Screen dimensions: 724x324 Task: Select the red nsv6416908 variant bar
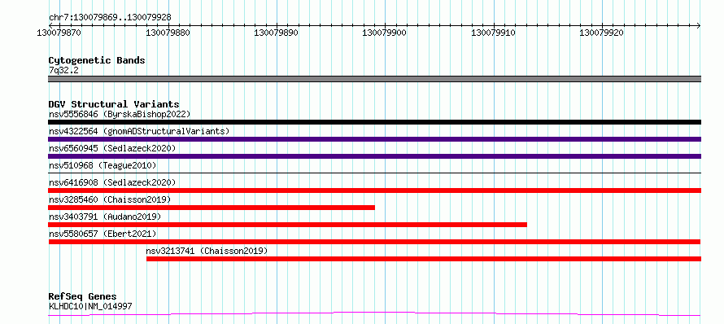click(x=374, y=190)
